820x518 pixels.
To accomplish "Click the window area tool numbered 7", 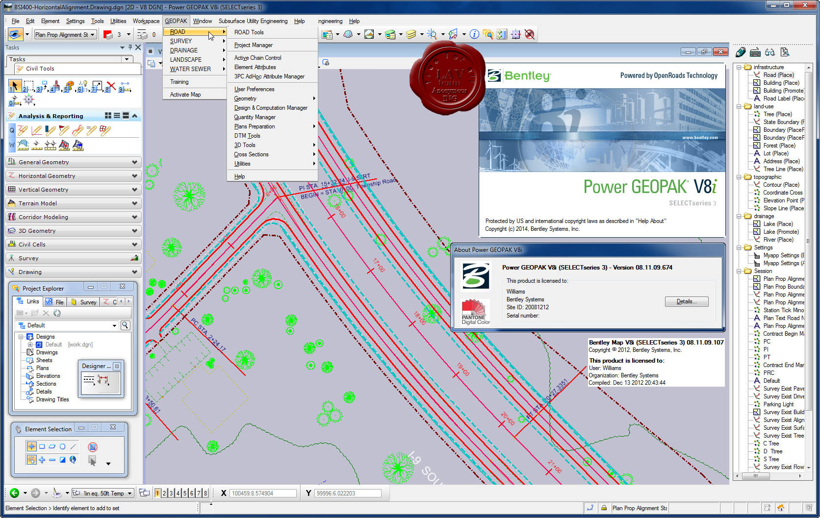I will 97,86.
